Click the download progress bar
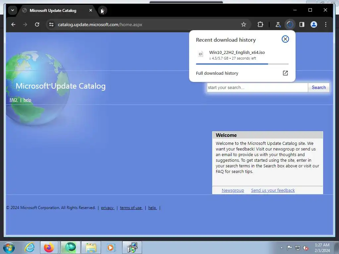339x254 pixels. pos(242,64)
